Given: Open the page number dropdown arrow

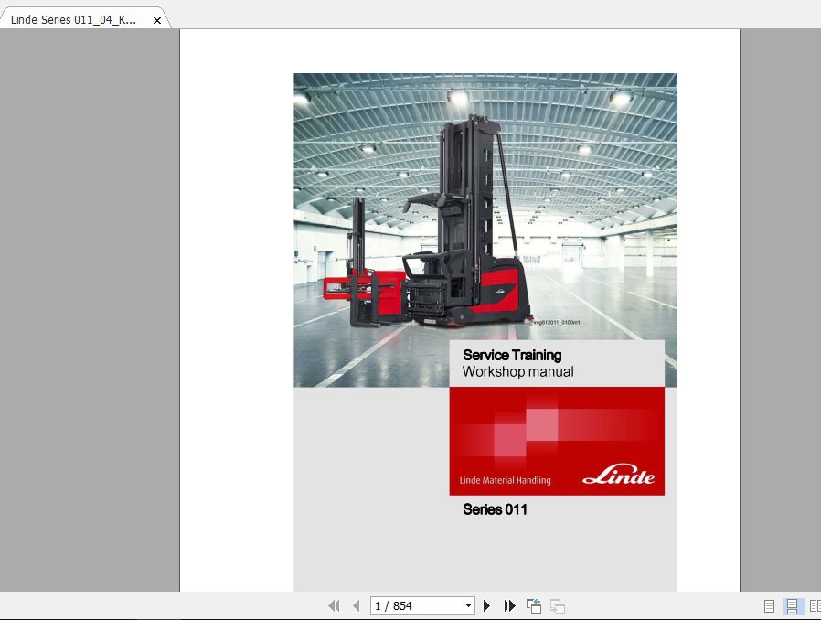Looking at the screenshot, I should [469, 605].
